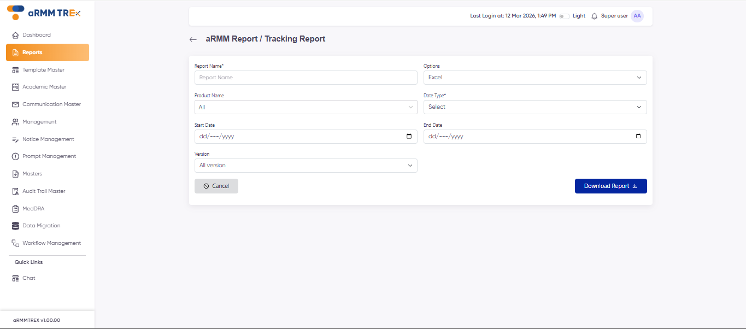746x329 pixels.
Task: Open the notifications bell
Action: point(594,15)
